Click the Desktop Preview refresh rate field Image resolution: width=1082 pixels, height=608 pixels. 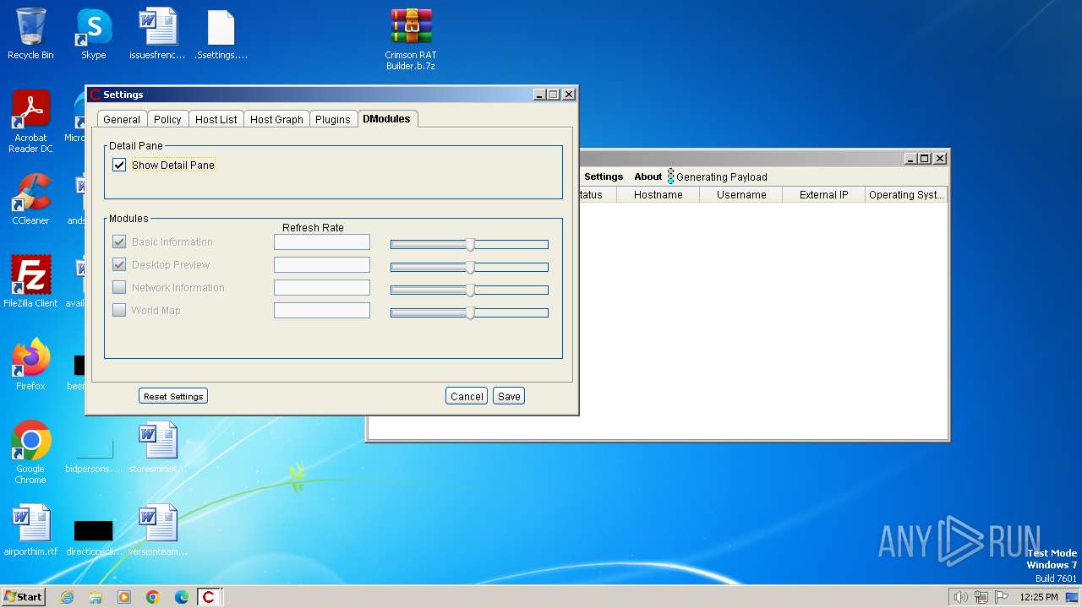point(322,265)
